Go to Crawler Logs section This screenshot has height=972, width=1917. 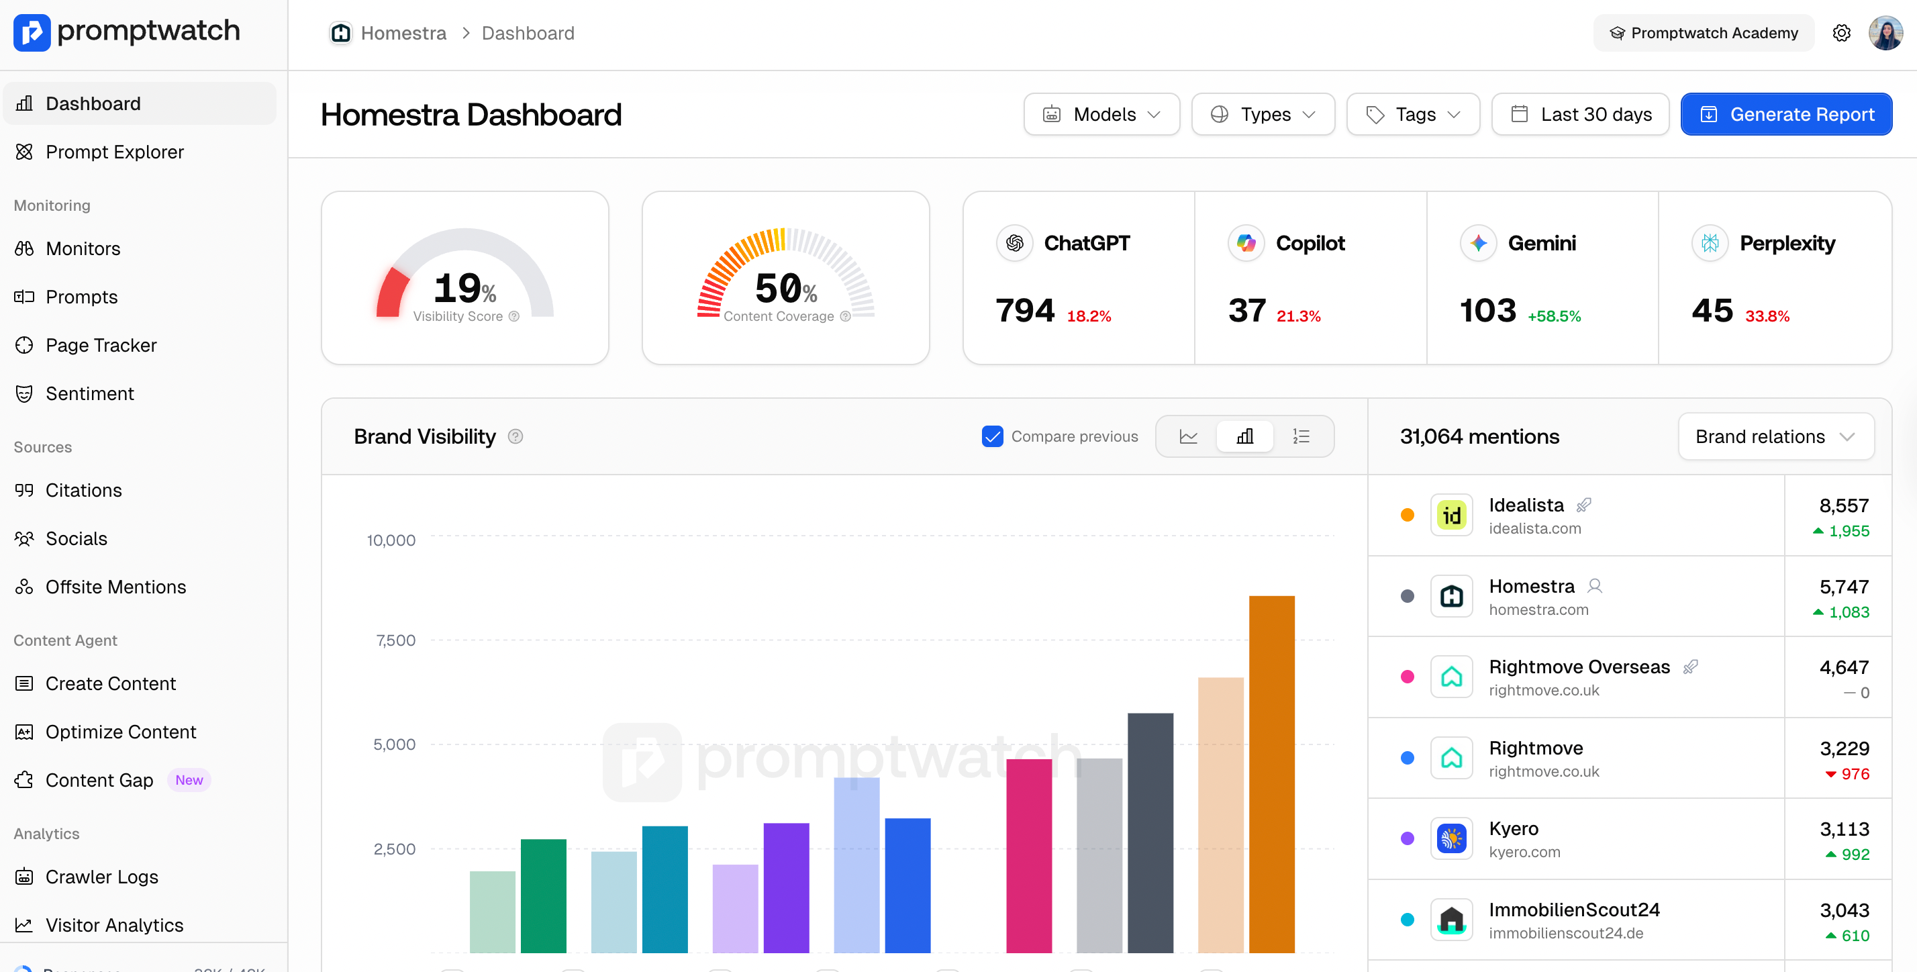(102, 877)
